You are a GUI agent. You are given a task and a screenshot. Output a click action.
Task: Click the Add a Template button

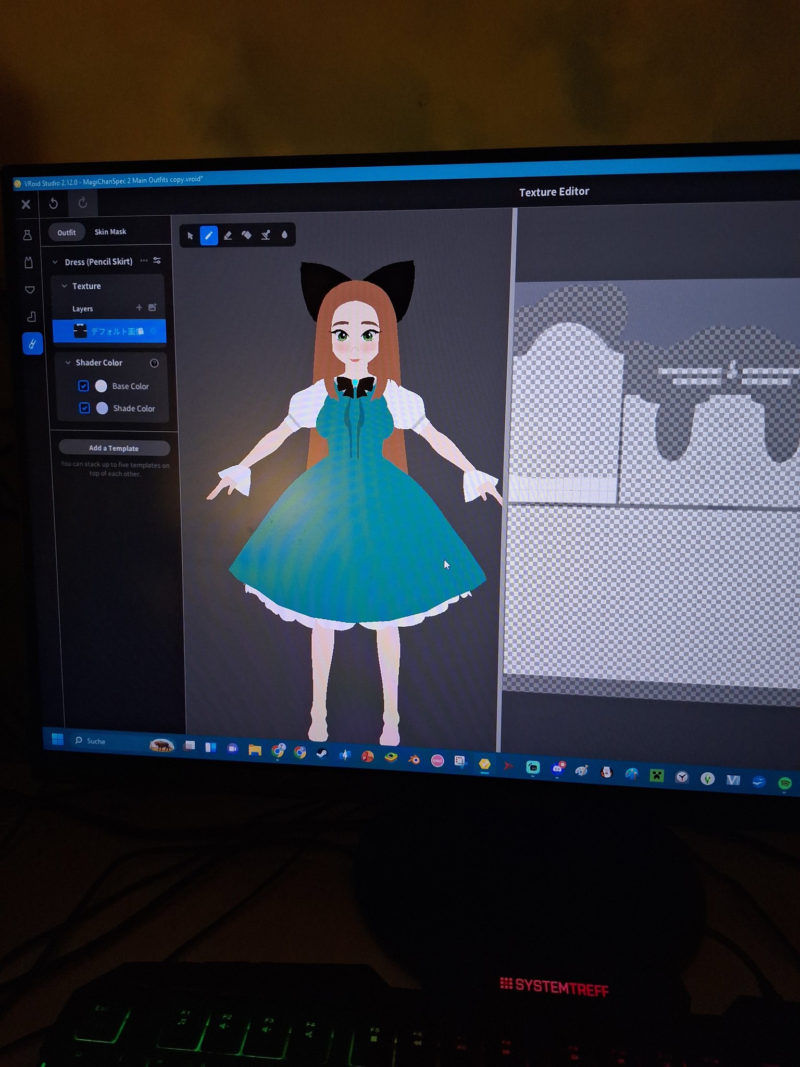(114, 448)
